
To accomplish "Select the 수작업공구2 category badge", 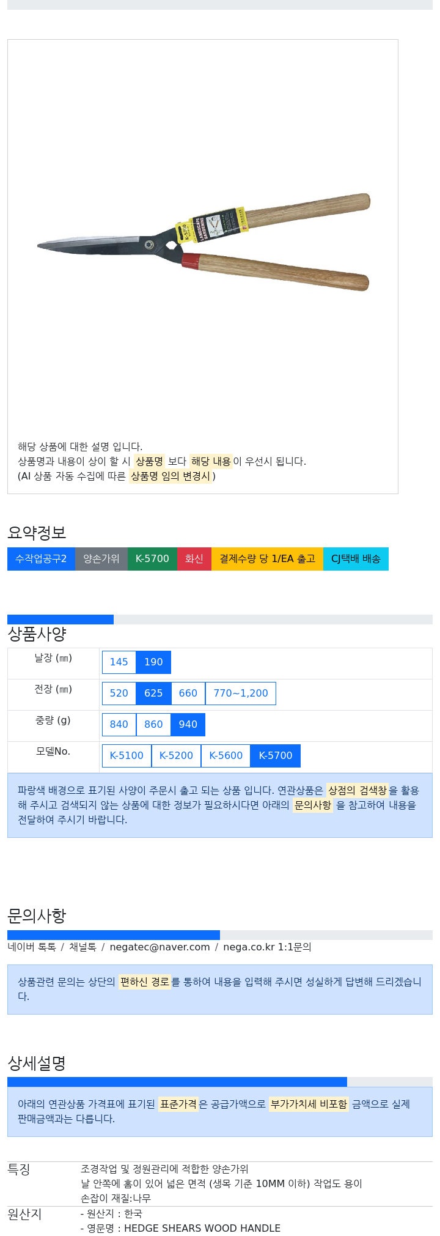I will click(x=41, y=559).
